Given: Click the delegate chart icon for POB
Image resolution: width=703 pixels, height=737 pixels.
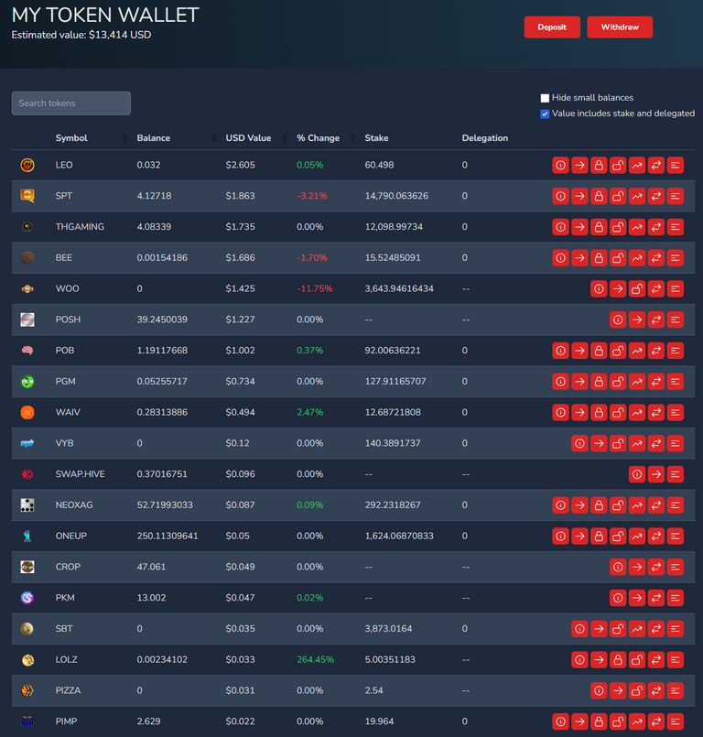Looking at the screenshot, I should pyautogui.click(x=637, y=351).
